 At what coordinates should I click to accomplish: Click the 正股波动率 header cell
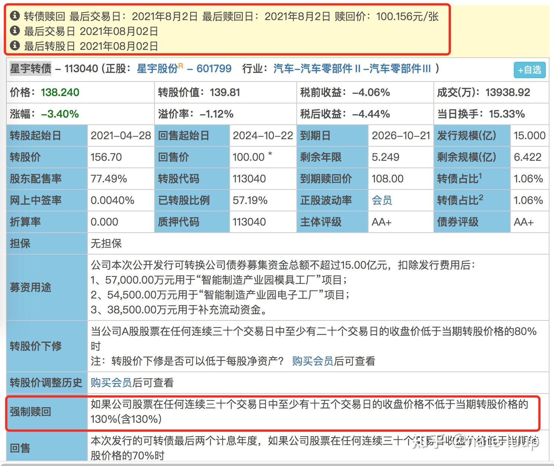(332, 200)
